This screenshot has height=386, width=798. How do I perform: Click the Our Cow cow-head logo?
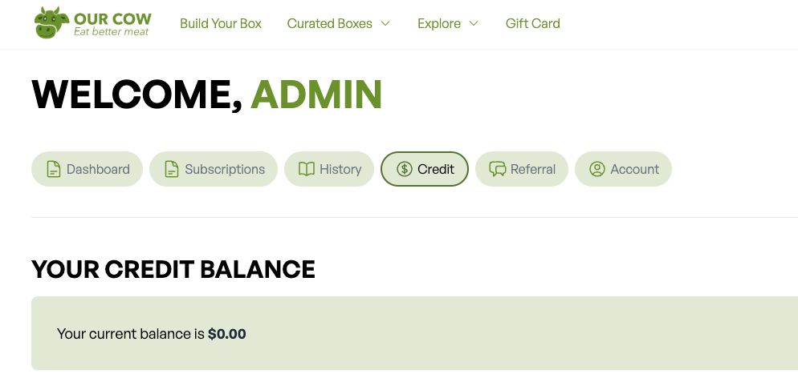pos(51,23)
